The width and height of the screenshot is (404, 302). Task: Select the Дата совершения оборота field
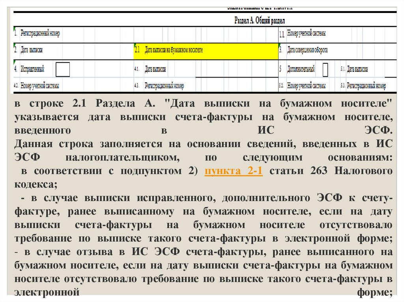[x=307, y=50]
